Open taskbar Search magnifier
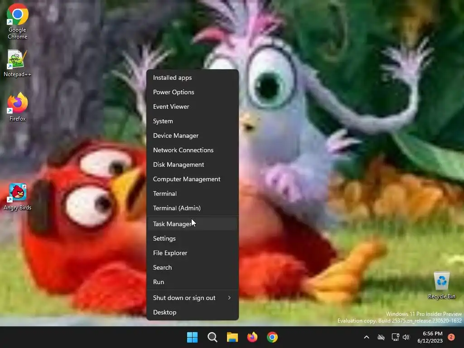Image resolution: width=464 pixels, height=348 pixels. 213,337
